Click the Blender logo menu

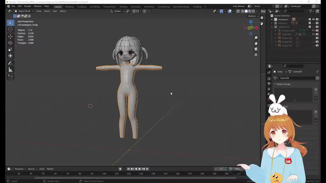click(8, 6)
